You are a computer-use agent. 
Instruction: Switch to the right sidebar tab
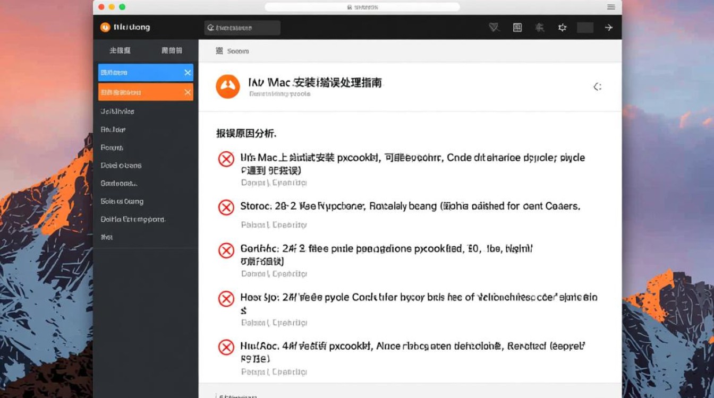(172, 50)
